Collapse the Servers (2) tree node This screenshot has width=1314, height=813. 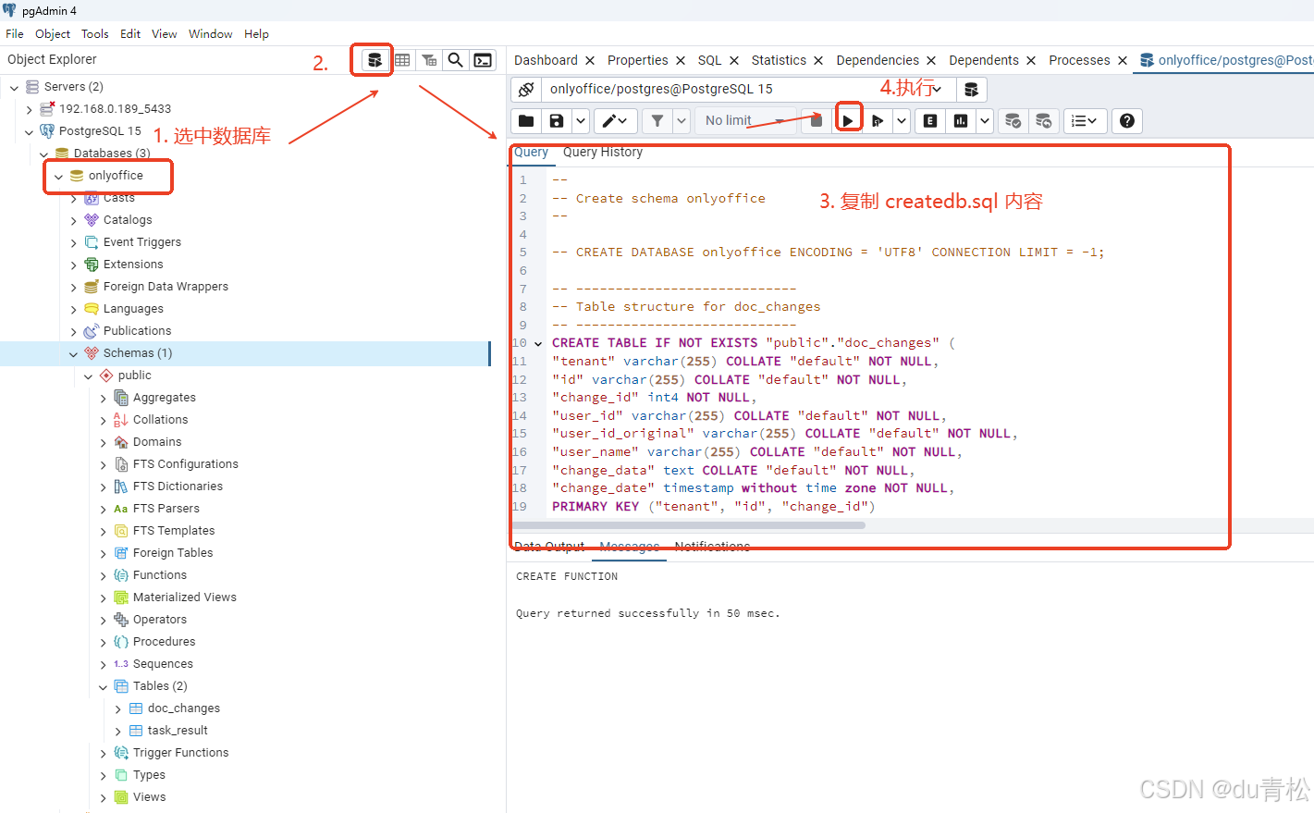[x=15, y=87]
